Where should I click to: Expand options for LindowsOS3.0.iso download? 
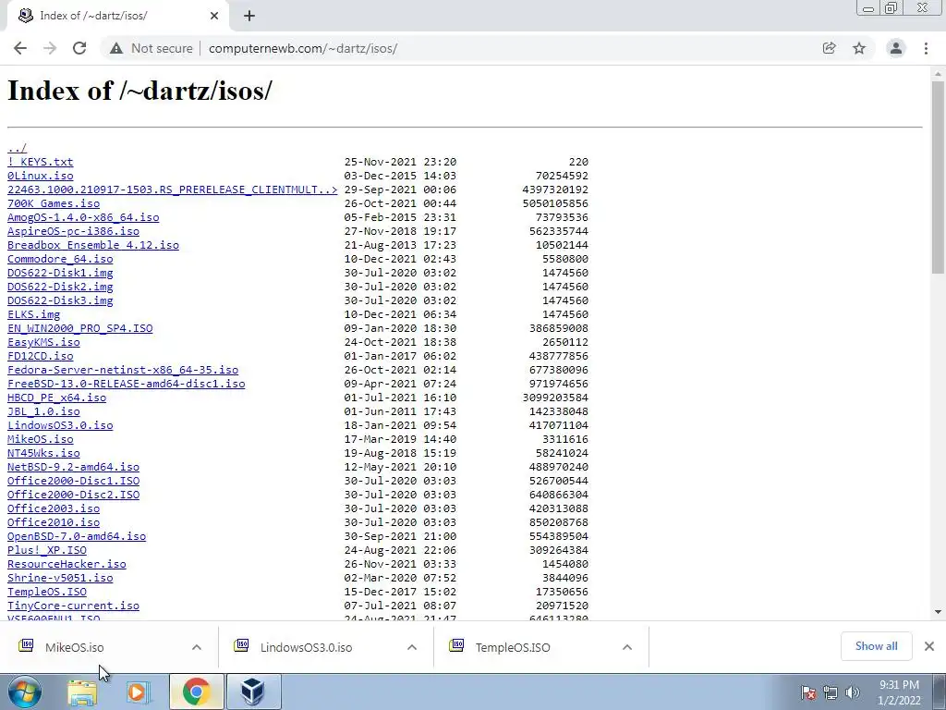tap(412, 647)
